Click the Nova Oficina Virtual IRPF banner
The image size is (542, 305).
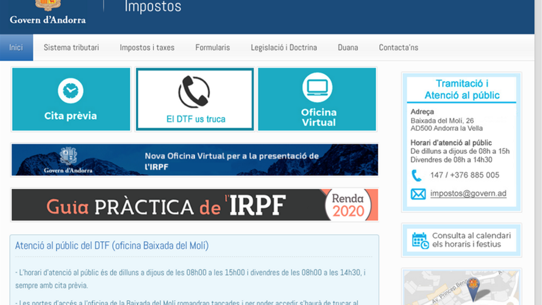coord(195,160)
